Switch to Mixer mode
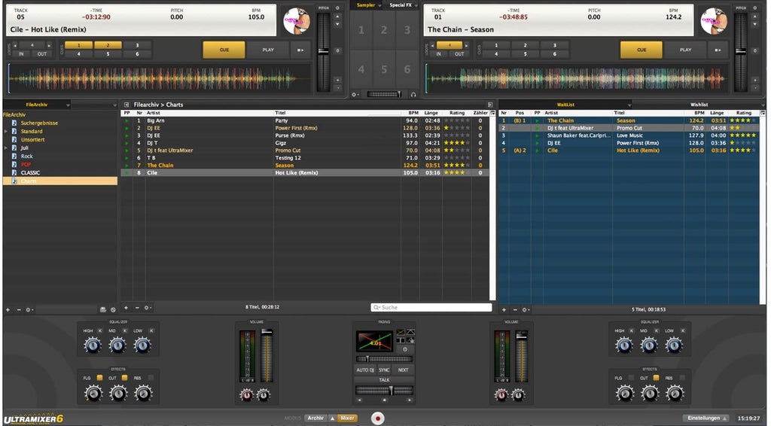The width and height of the screenshot is (771, 426). 347,418
